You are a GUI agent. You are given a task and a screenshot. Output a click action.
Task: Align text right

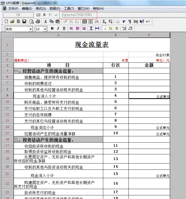click(x=84, y=28)
